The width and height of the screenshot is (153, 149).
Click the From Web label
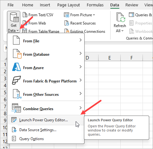point(37,23)
